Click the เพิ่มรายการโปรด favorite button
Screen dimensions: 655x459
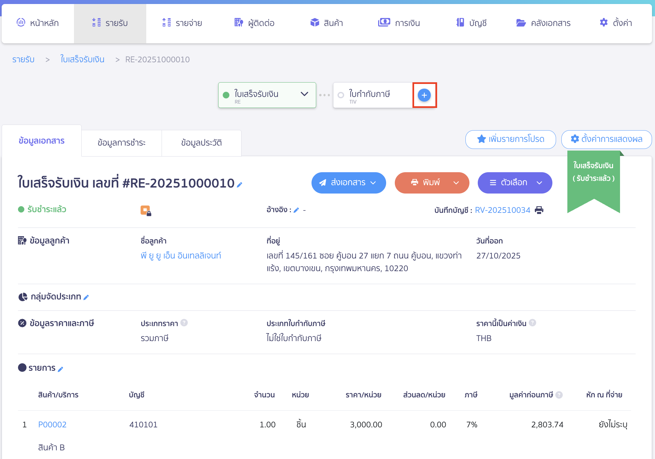click(510, 140)
